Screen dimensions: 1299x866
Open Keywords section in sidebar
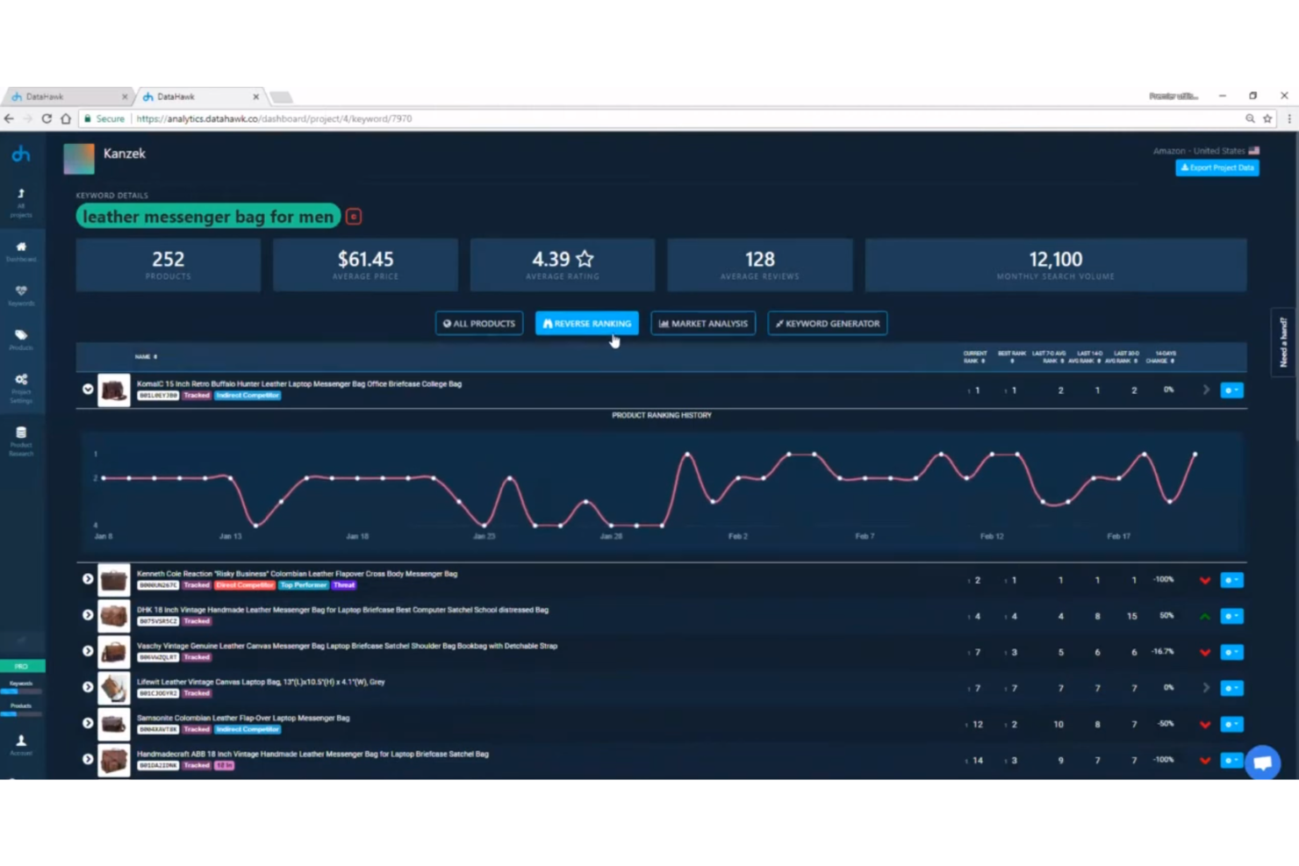pos(21,296)
